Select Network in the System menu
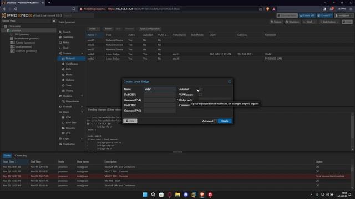 click(72, 59)
